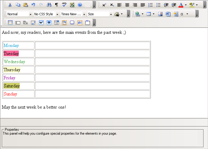Click the Cut scissors icon
Screen dimensions: 208x149
pyautogui.click(x=10, y=5)
